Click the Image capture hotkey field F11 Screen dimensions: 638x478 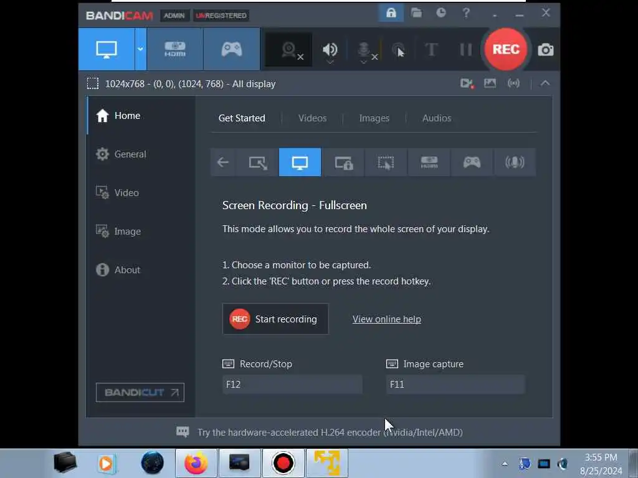455,385
